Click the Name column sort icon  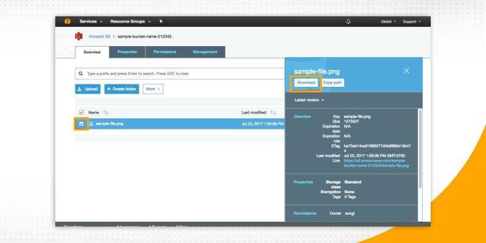coord(106,112)
